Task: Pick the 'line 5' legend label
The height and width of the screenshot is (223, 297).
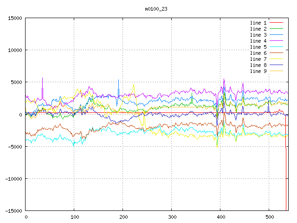Action: [258, 47]
